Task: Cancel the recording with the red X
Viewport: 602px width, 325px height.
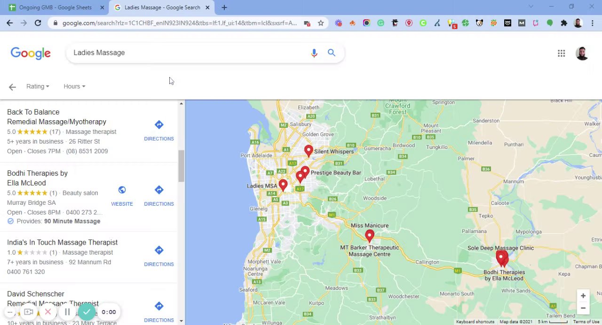Action: pyautogui.click(x=48, y=312)
